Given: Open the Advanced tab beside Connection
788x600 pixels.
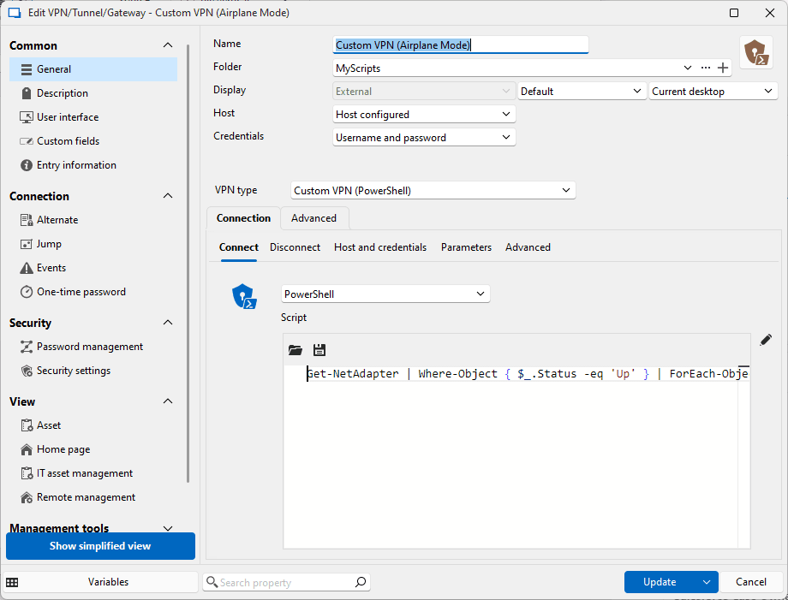Looking at the screenshot, I should [x=313, y=218].
